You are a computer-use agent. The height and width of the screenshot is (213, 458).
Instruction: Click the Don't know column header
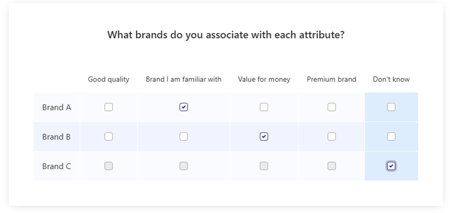pos(391,79)
